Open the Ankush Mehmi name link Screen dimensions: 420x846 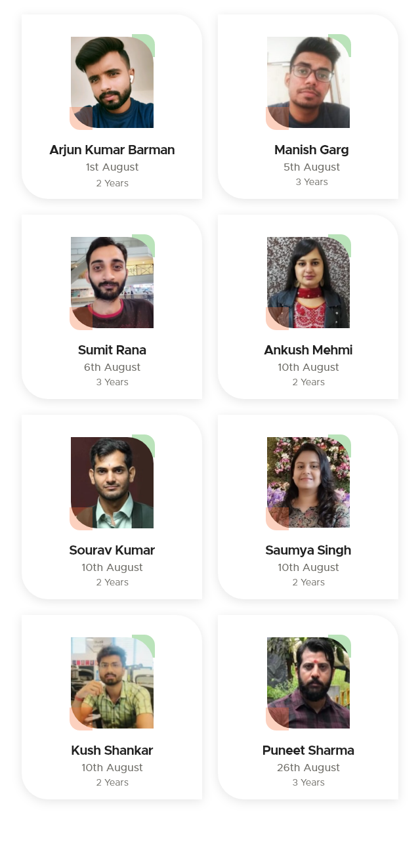click(308, 350)
